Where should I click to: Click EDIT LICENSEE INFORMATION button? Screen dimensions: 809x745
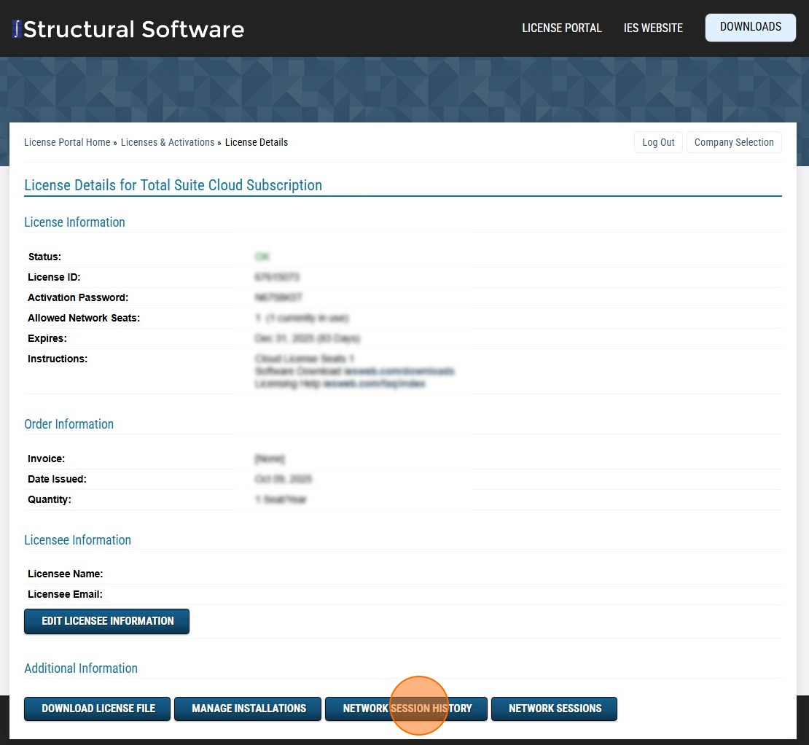(x=107, y=621)
